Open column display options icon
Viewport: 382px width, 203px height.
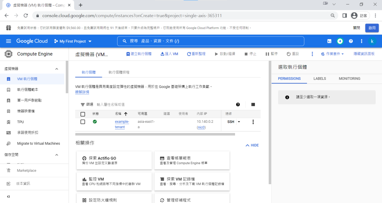(253, 104)
